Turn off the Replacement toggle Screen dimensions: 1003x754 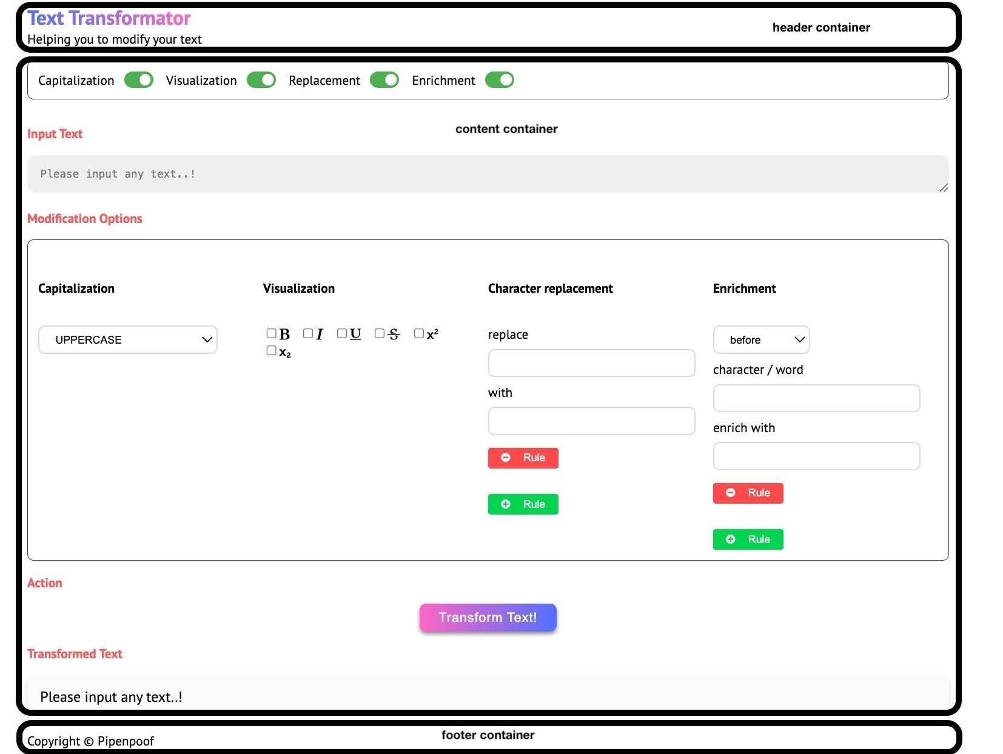[x=384, y=80]
